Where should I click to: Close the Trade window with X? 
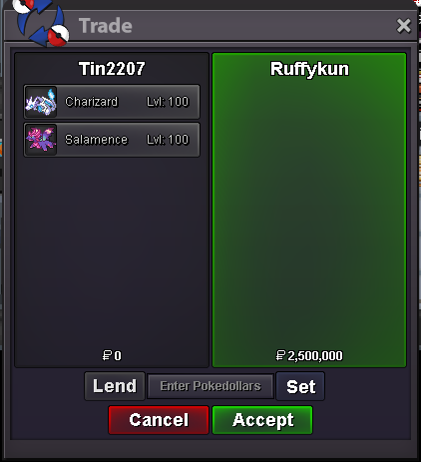tap(404, 26)
